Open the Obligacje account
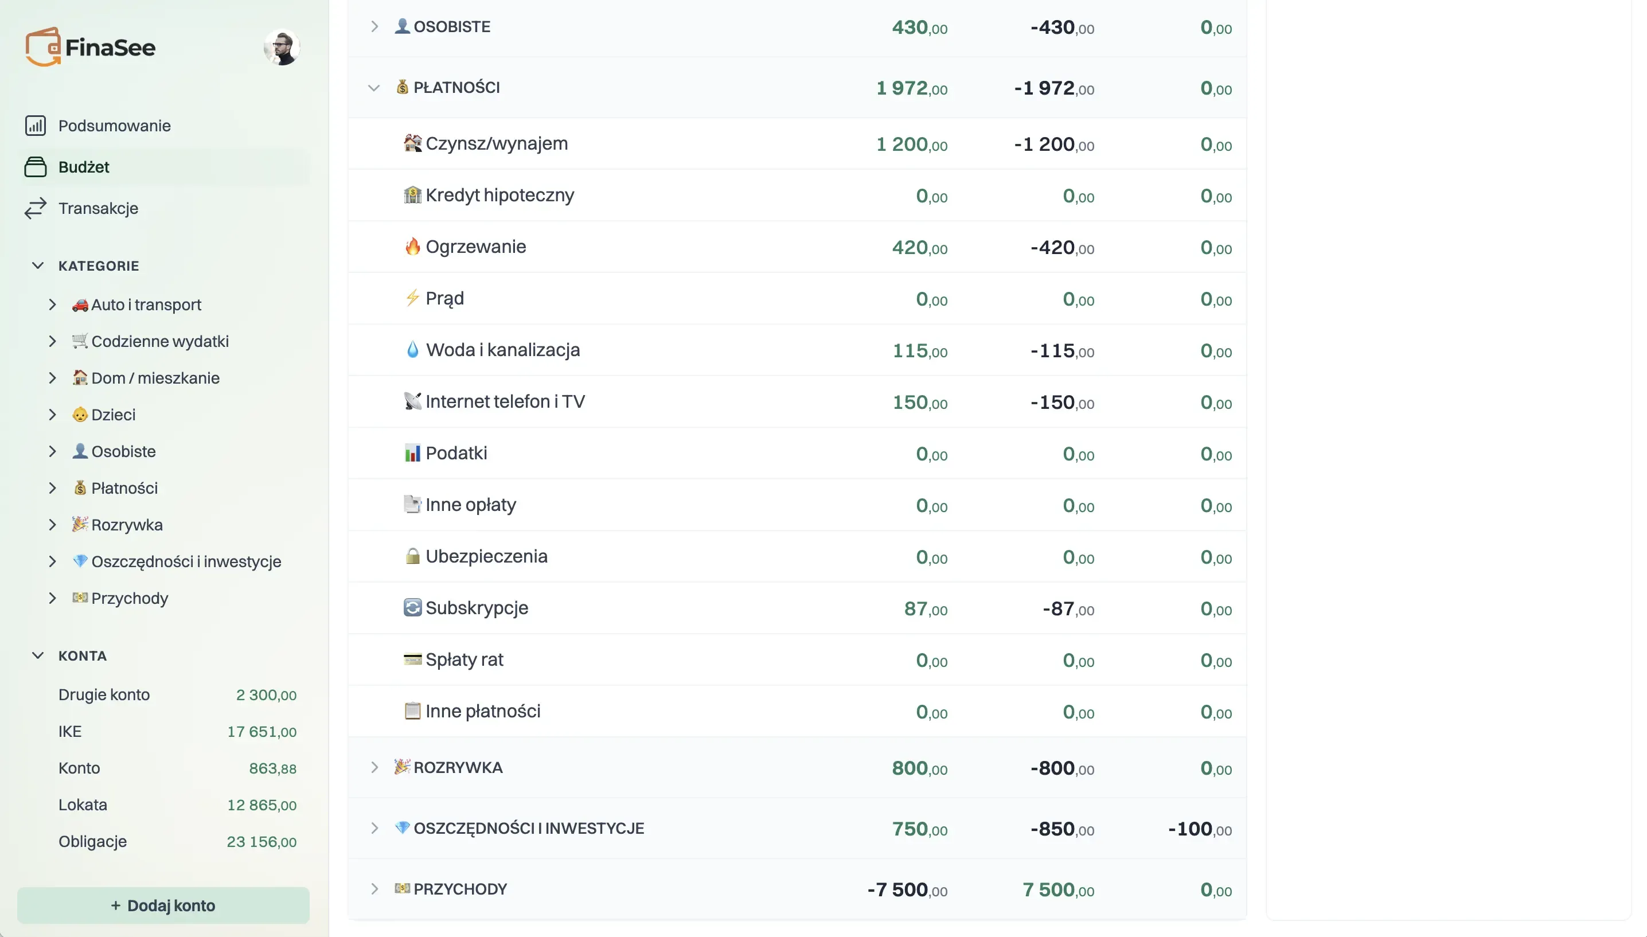Screen dimensions: 1647x937 coord(93,841)
